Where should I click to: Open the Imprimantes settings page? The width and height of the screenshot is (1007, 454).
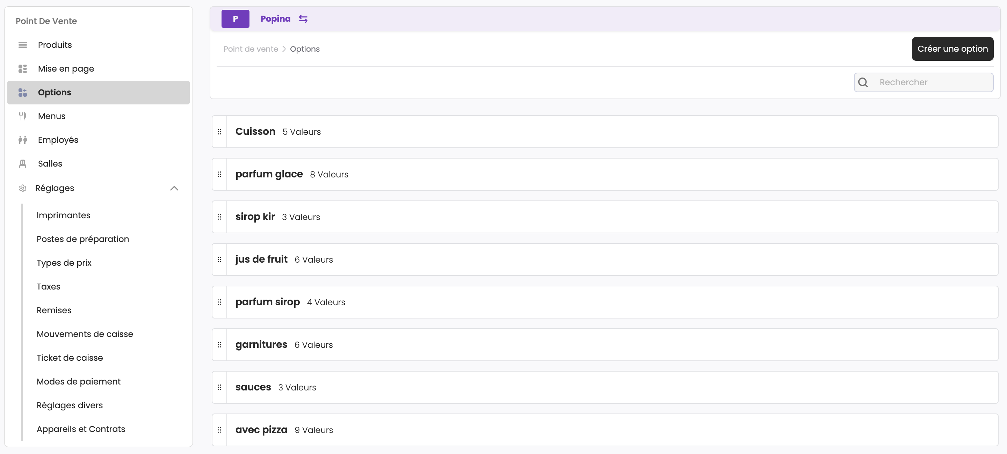pos(63,215)
